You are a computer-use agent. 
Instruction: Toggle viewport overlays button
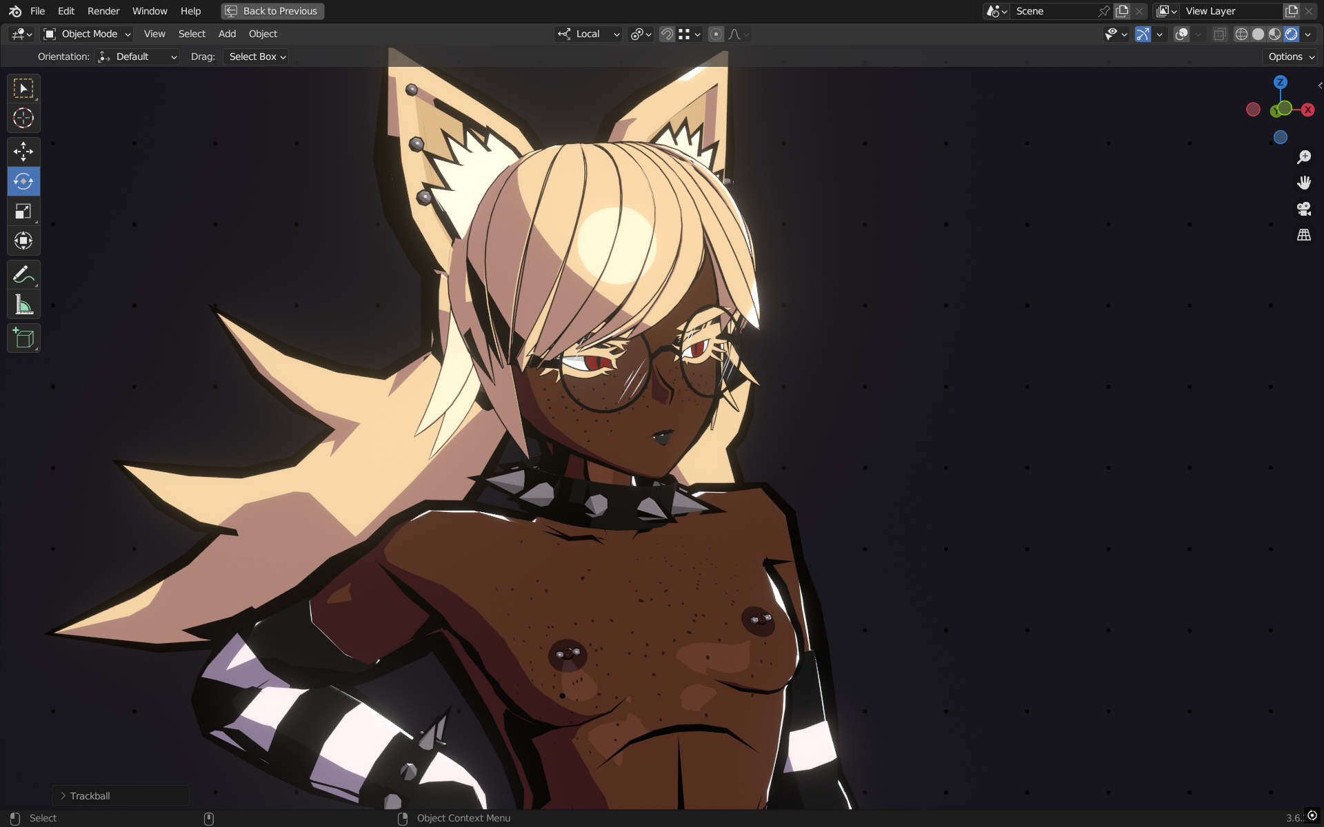(1181, 34)
